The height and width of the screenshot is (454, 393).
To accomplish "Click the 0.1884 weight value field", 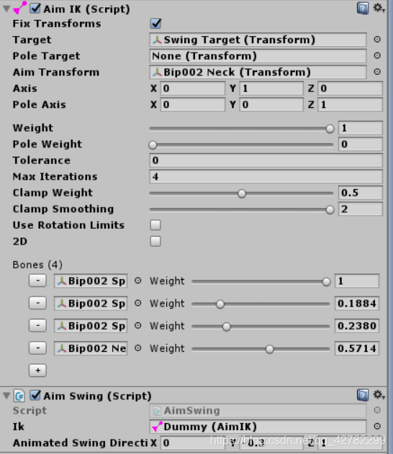I will coord(357,304).
